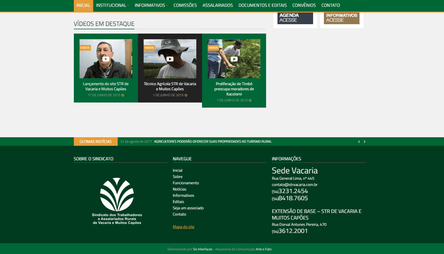Play the Lançamento do site STR video
Viewport: 444px width, 254px height.
(x=106, y=59)
